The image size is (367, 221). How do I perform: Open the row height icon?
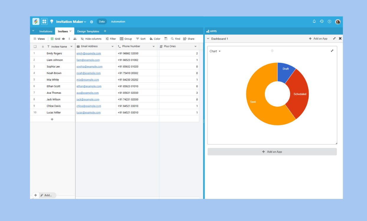pyautogui.click(x=166, y=39)
